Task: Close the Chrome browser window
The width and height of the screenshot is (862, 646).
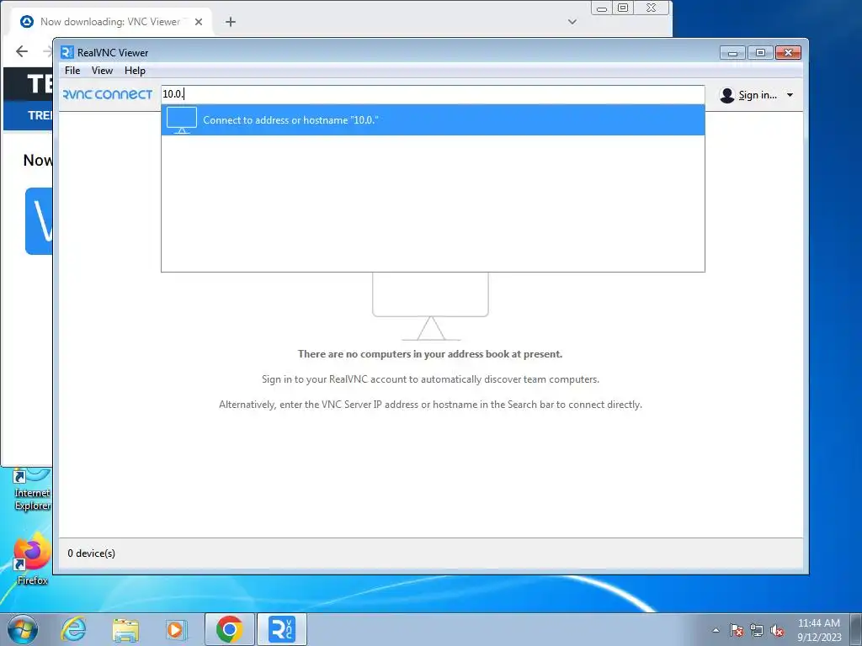Action: point(652,8)
